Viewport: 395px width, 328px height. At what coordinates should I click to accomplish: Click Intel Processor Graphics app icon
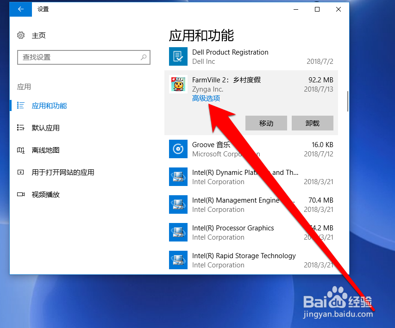[178, 232]
